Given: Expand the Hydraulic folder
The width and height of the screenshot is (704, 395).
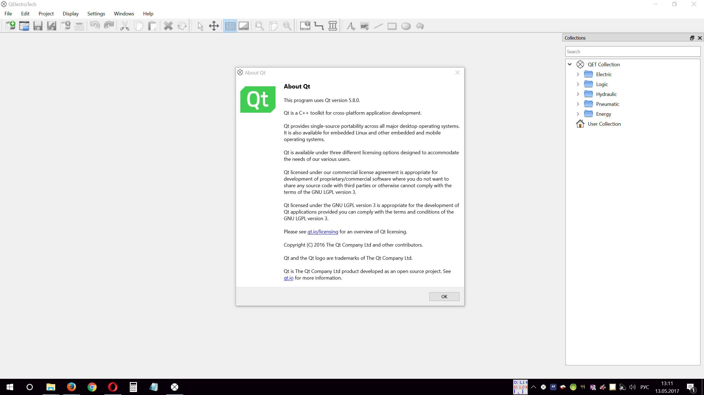Looking at the screenshot, I should 578,94.
